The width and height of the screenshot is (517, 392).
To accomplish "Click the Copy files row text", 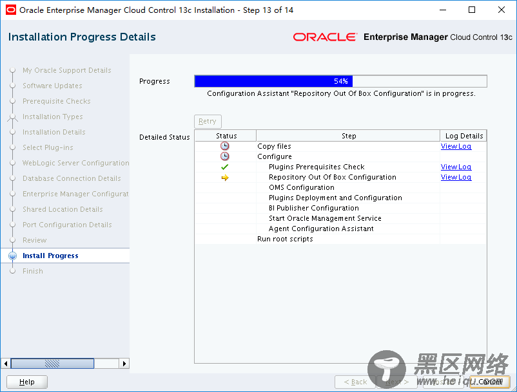I will click(x=274, y=146).
